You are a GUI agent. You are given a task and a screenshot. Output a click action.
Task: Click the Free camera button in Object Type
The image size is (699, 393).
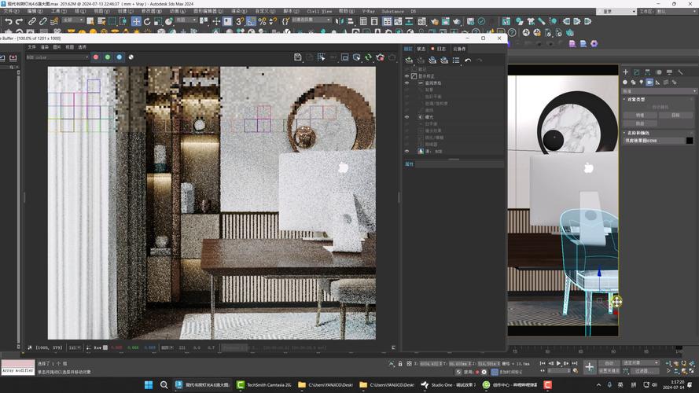tap(640, 123)
